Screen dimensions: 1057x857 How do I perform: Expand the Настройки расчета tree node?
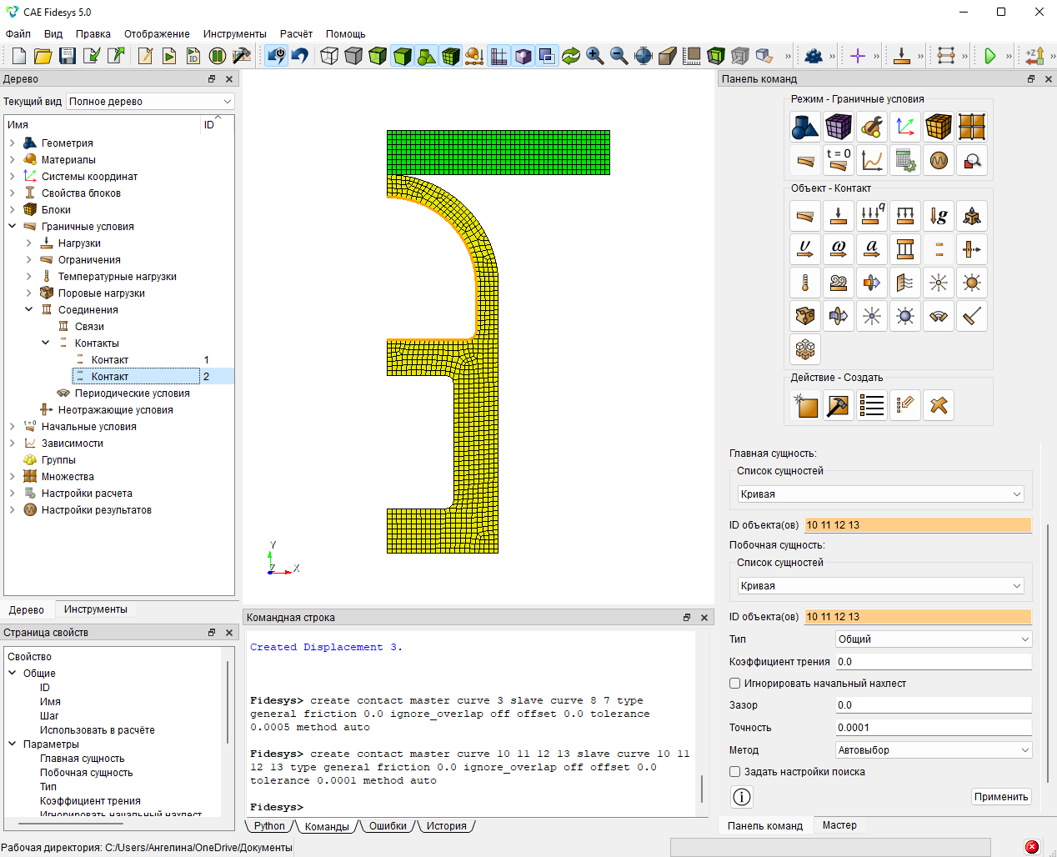coord(13,494)
